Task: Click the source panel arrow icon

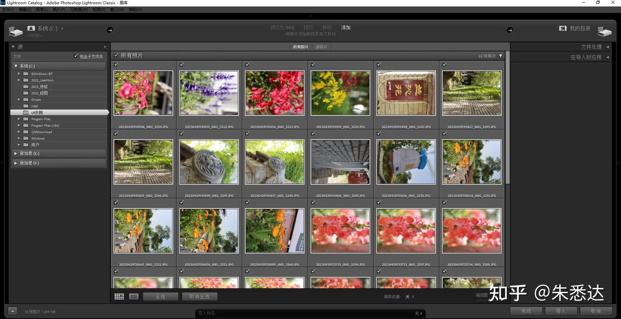Action: [110, 30]
